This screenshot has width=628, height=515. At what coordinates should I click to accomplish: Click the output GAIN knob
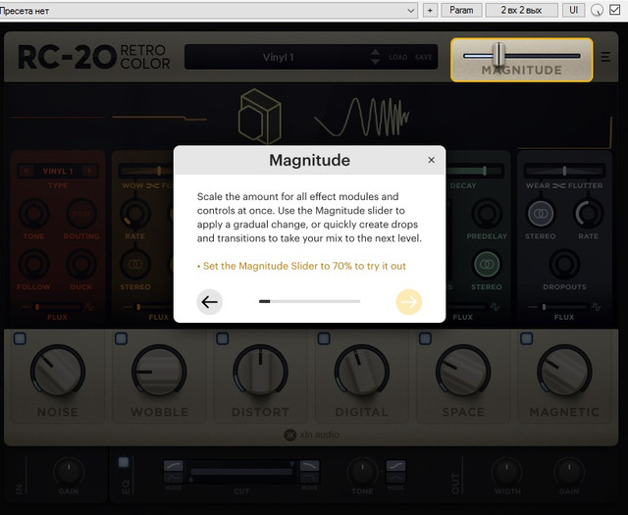tap(569, 472)
